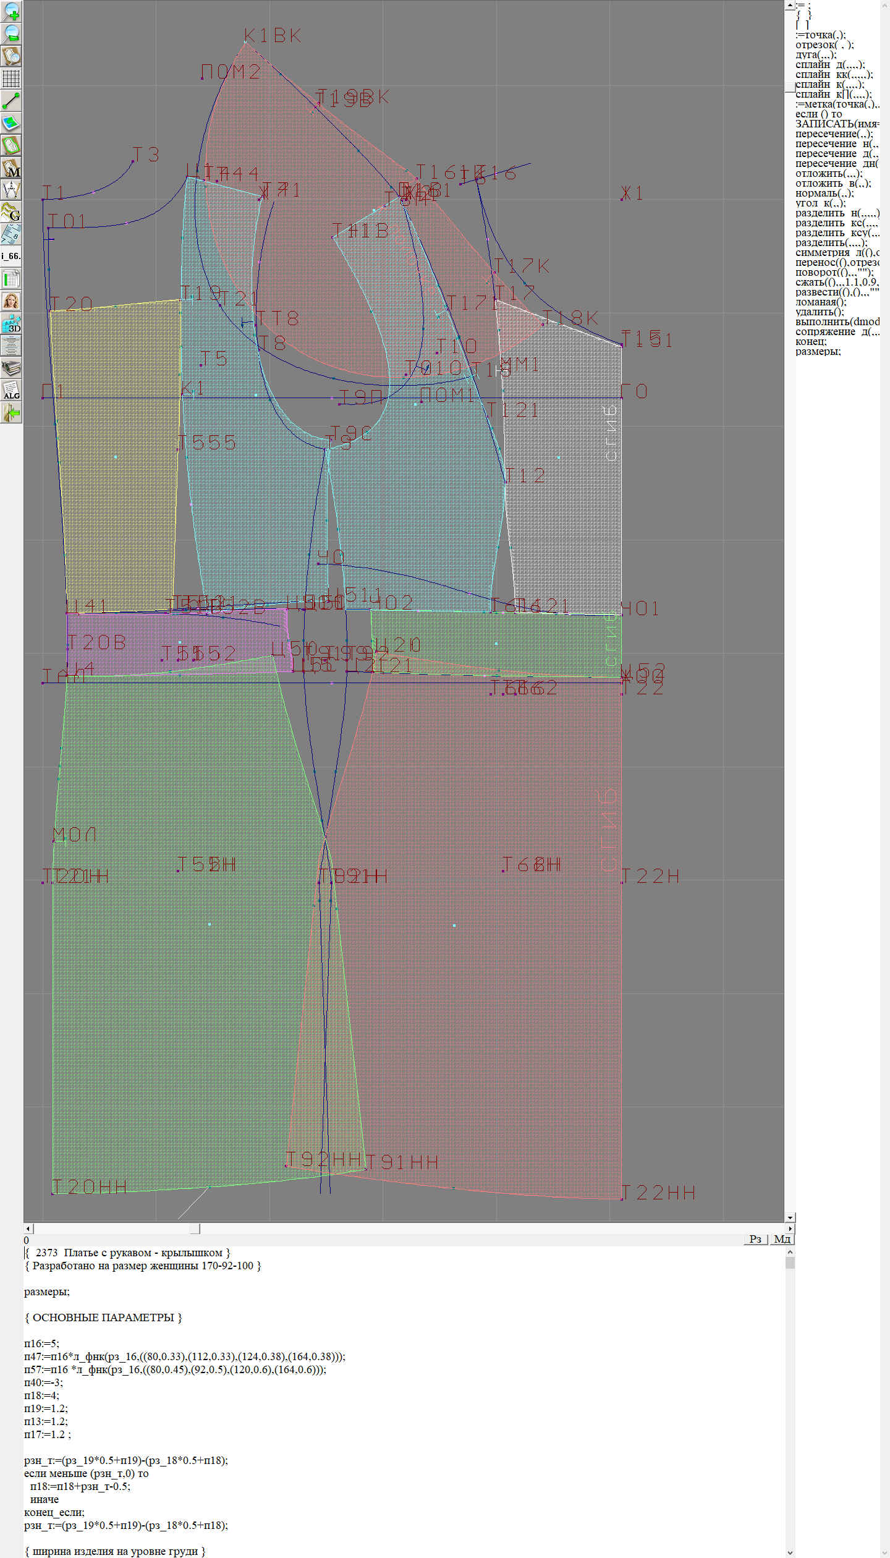This screenshot has height=1558, width=890.
Task: Open the green table spreadsheet icon
Action: pyautogui.click(x=11, y=279)
